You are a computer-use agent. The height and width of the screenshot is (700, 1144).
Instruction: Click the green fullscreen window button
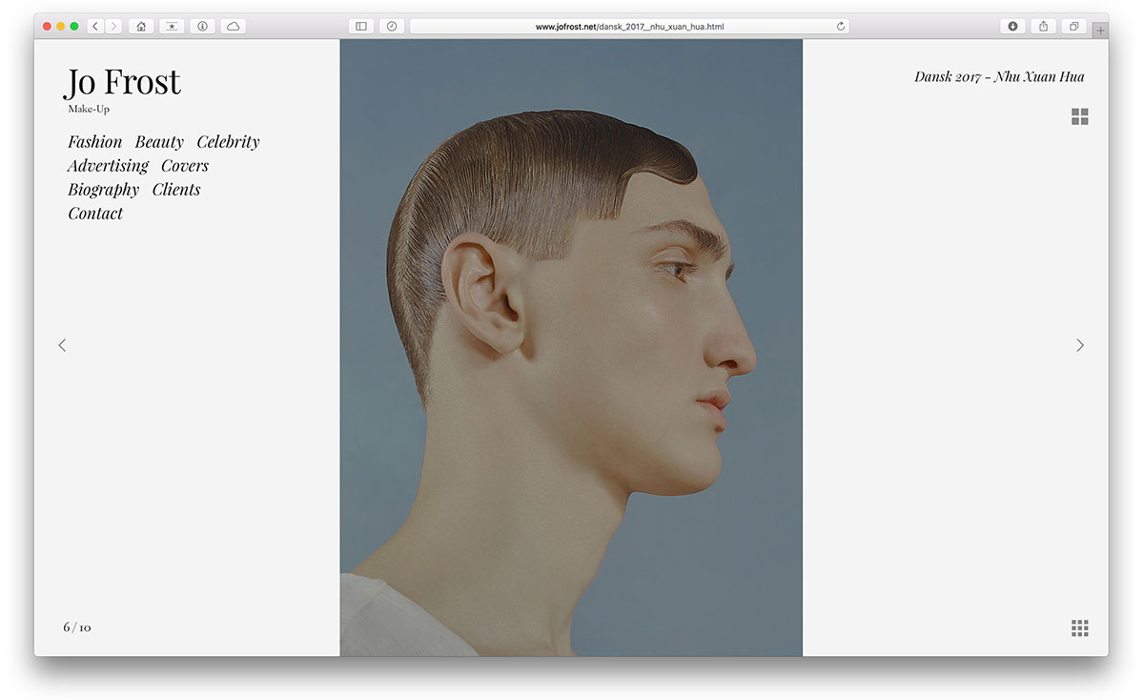pyautogui.click(x=74, y=27)
